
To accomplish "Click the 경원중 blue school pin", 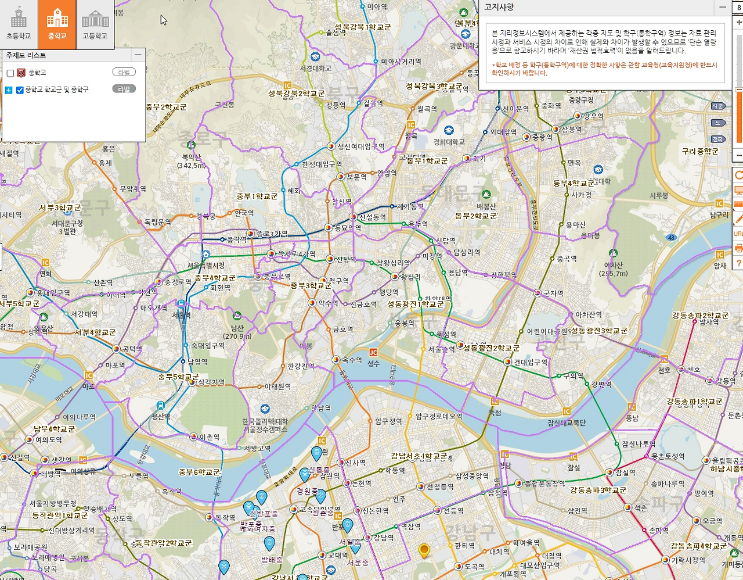I will (x=305, y=474).
